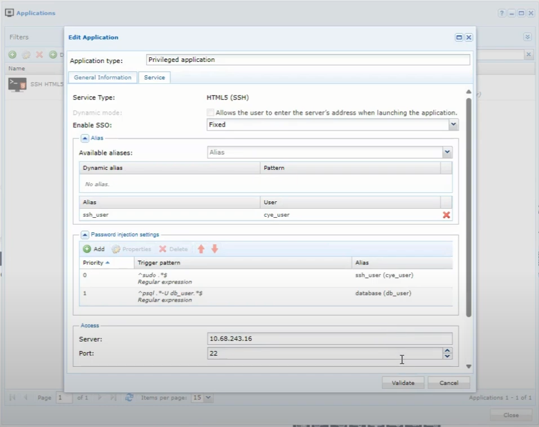Image resolution: width=539 pixels, height=427 pixels.
Task: Click the Server address input field
Action: [x=329, y=339]
